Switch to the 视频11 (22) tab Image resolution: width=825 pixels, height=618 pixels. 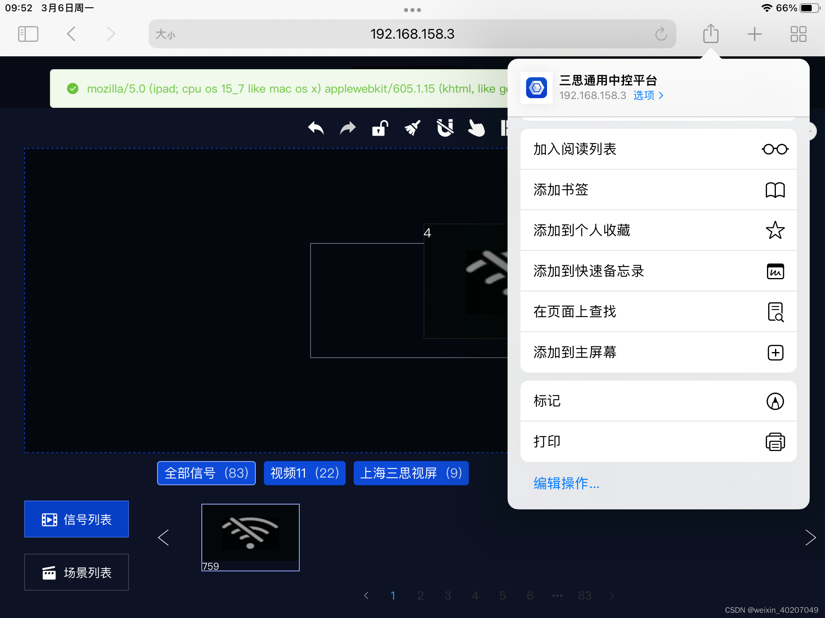click(305, 473)
